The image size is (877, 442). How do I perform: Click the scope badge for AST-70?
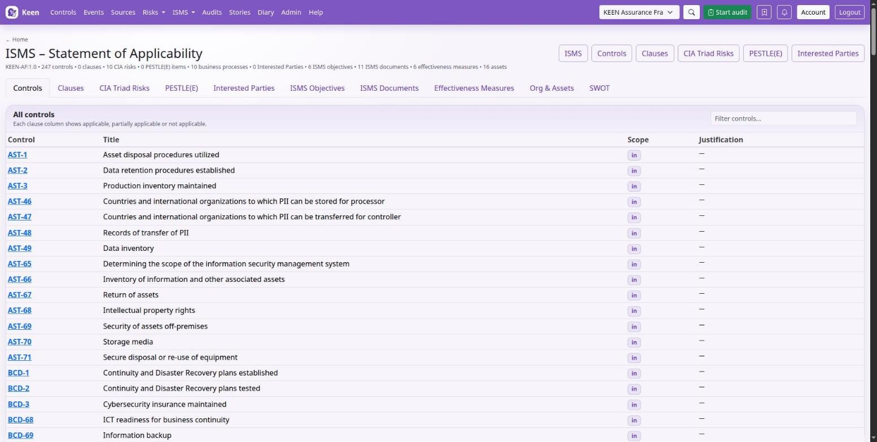(x=634, y=342)
